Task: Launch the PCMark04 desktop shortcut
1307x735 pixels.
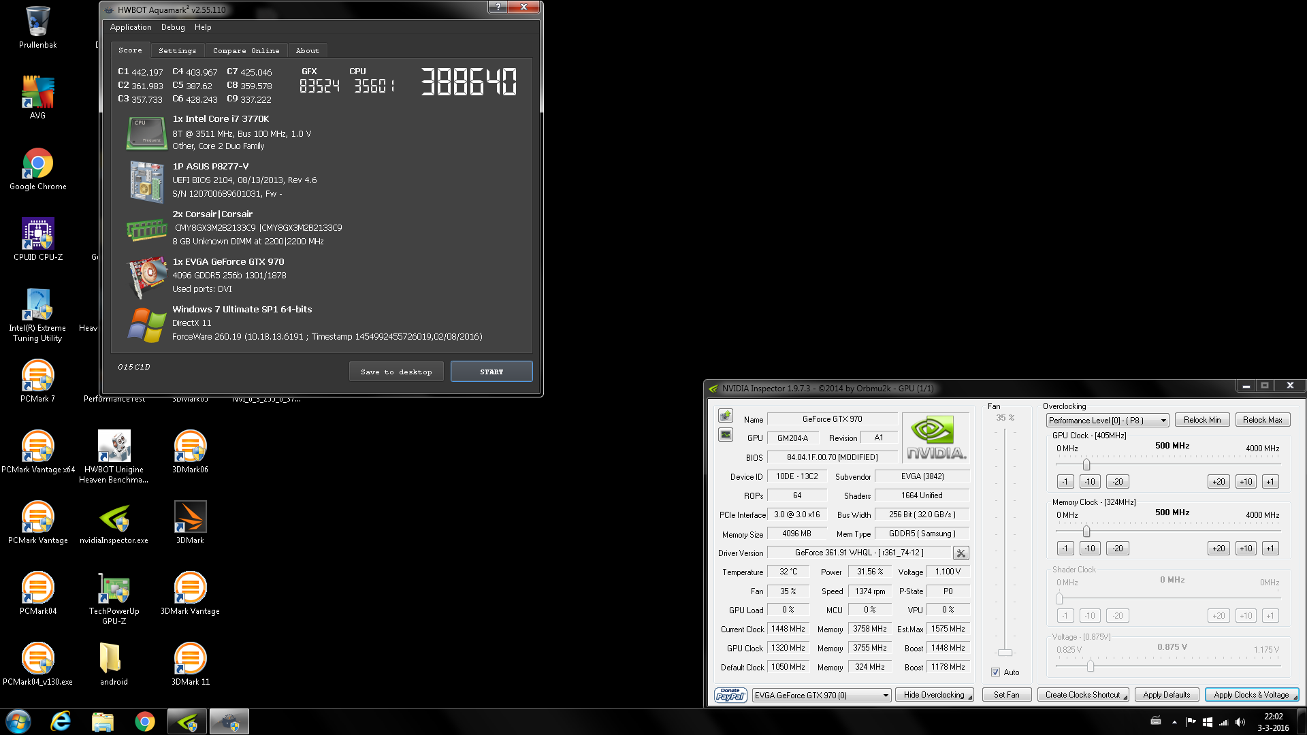Action: (37, 593)
